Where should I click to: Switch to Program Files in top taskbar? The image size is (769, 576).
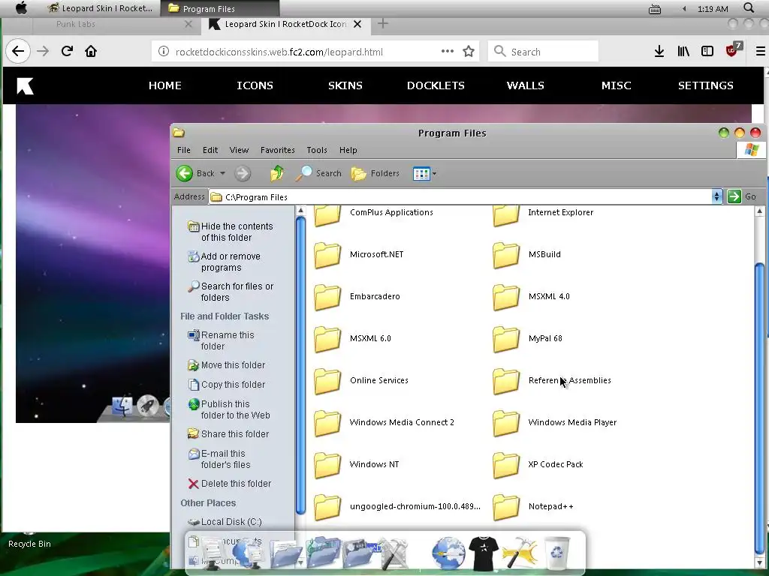click(220, 8)
